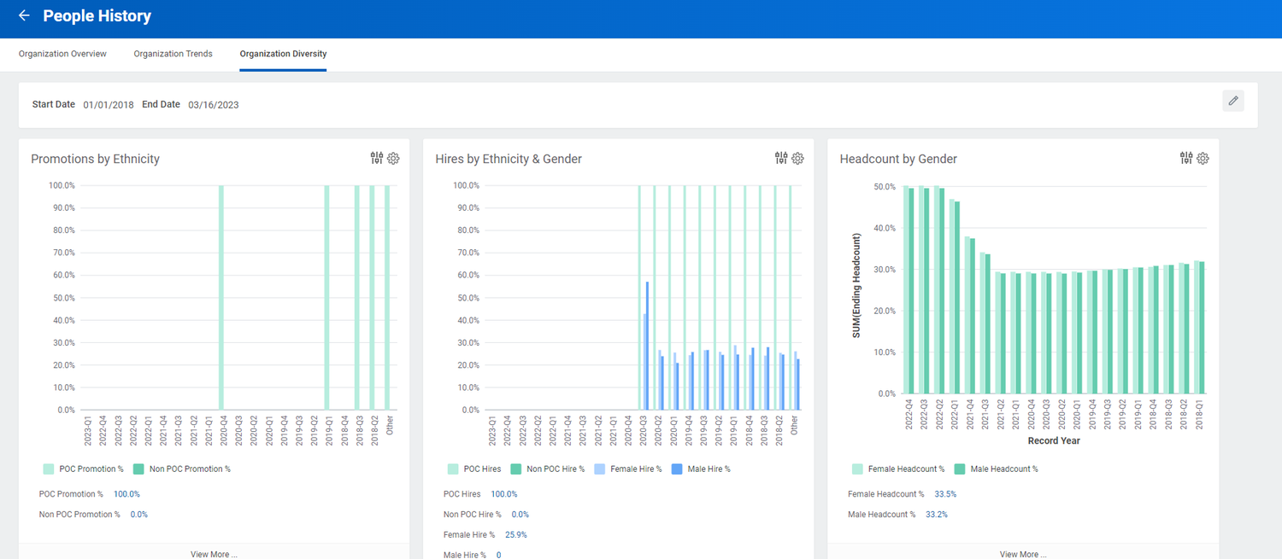The width and height of the screenshot is (1282, 559).
Task: Open settings gear on Headcount by Gender chart
Action: coord(1202,158)
